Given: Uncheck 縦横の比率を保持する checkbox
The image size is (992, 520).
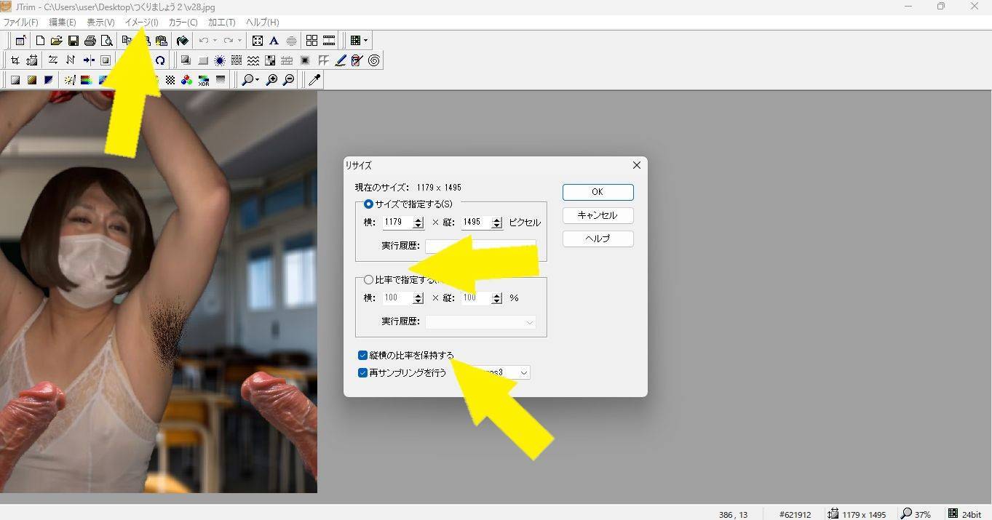Looking at the screenshot, I should (x=362, y=356).
